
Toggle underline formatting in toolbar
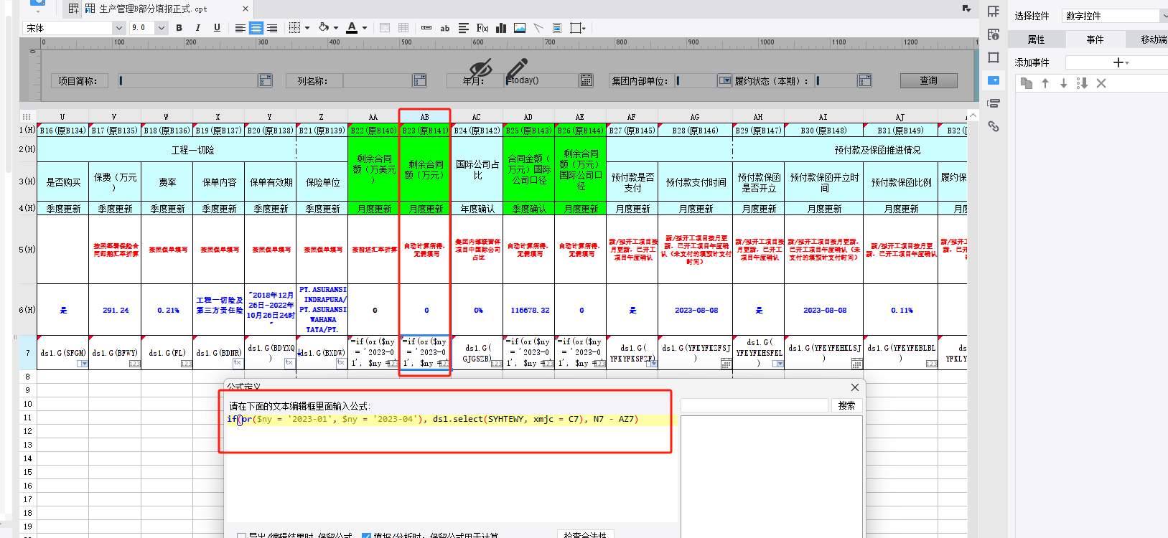pyautogui.click(x=217, y=28)
